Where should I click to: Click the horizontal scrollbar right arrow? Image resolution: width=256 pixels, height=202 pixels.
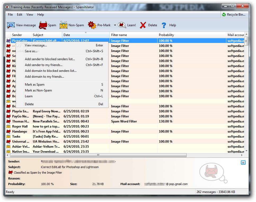point(242,155)
